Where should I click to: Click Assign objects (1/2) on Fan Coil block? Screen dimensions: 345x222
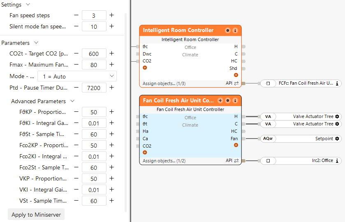164,161
